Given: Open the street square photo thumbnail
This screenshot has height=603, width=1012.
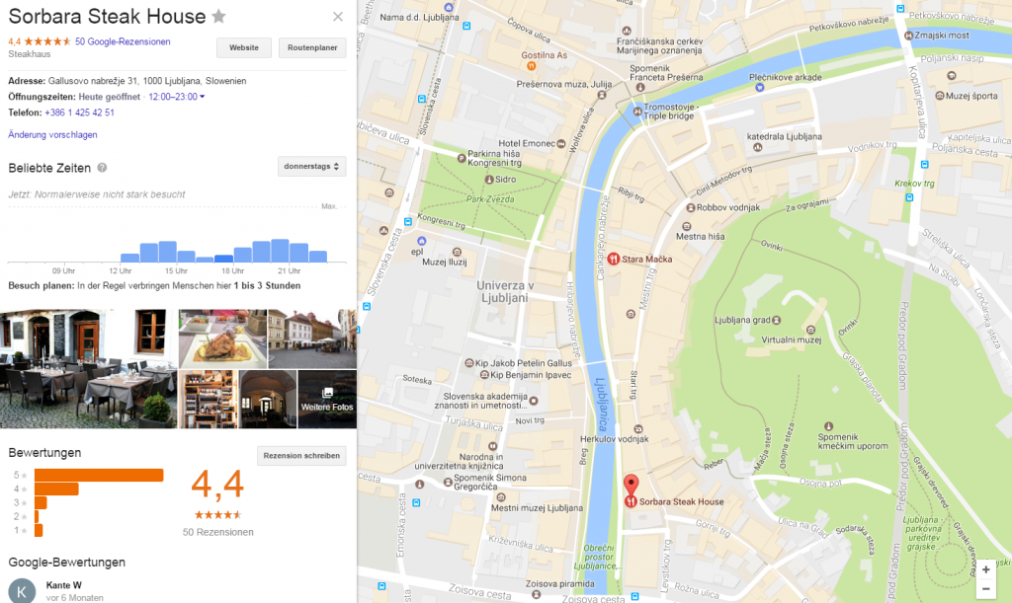Looking at the screenshot, I should [x=312, y=339].
